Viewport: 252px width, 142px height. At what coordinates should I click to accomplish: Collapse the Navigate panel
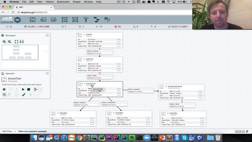47,35
